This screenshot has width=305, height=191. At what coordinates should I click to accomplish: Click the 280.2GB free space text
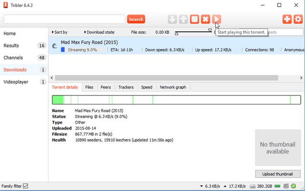tap(264, 186)
